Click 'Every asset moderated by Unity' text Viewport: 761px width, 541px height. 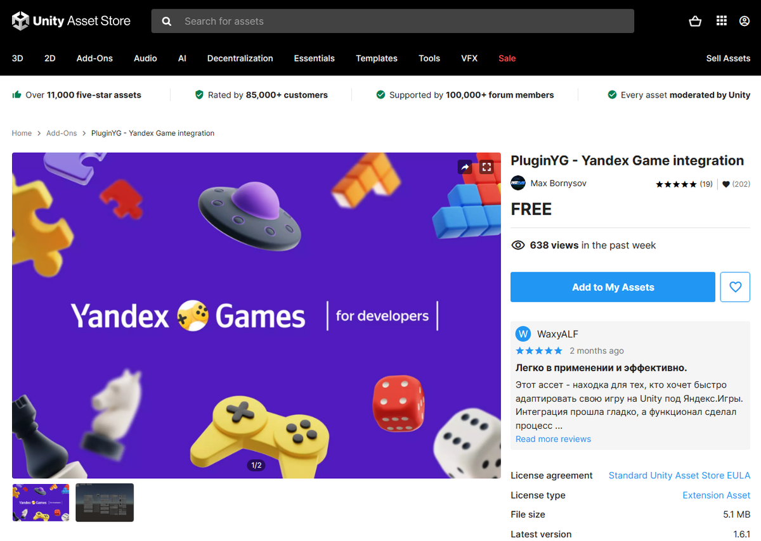[x=685, y=95]
